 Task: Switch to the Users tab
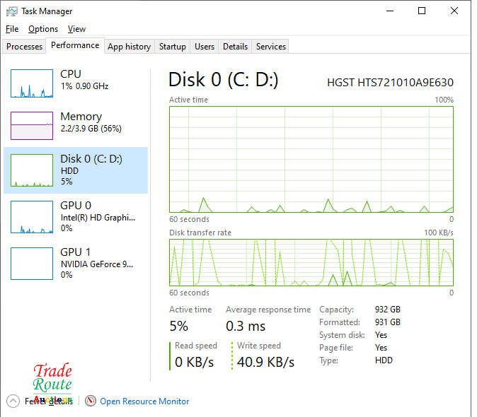point(205,47)
